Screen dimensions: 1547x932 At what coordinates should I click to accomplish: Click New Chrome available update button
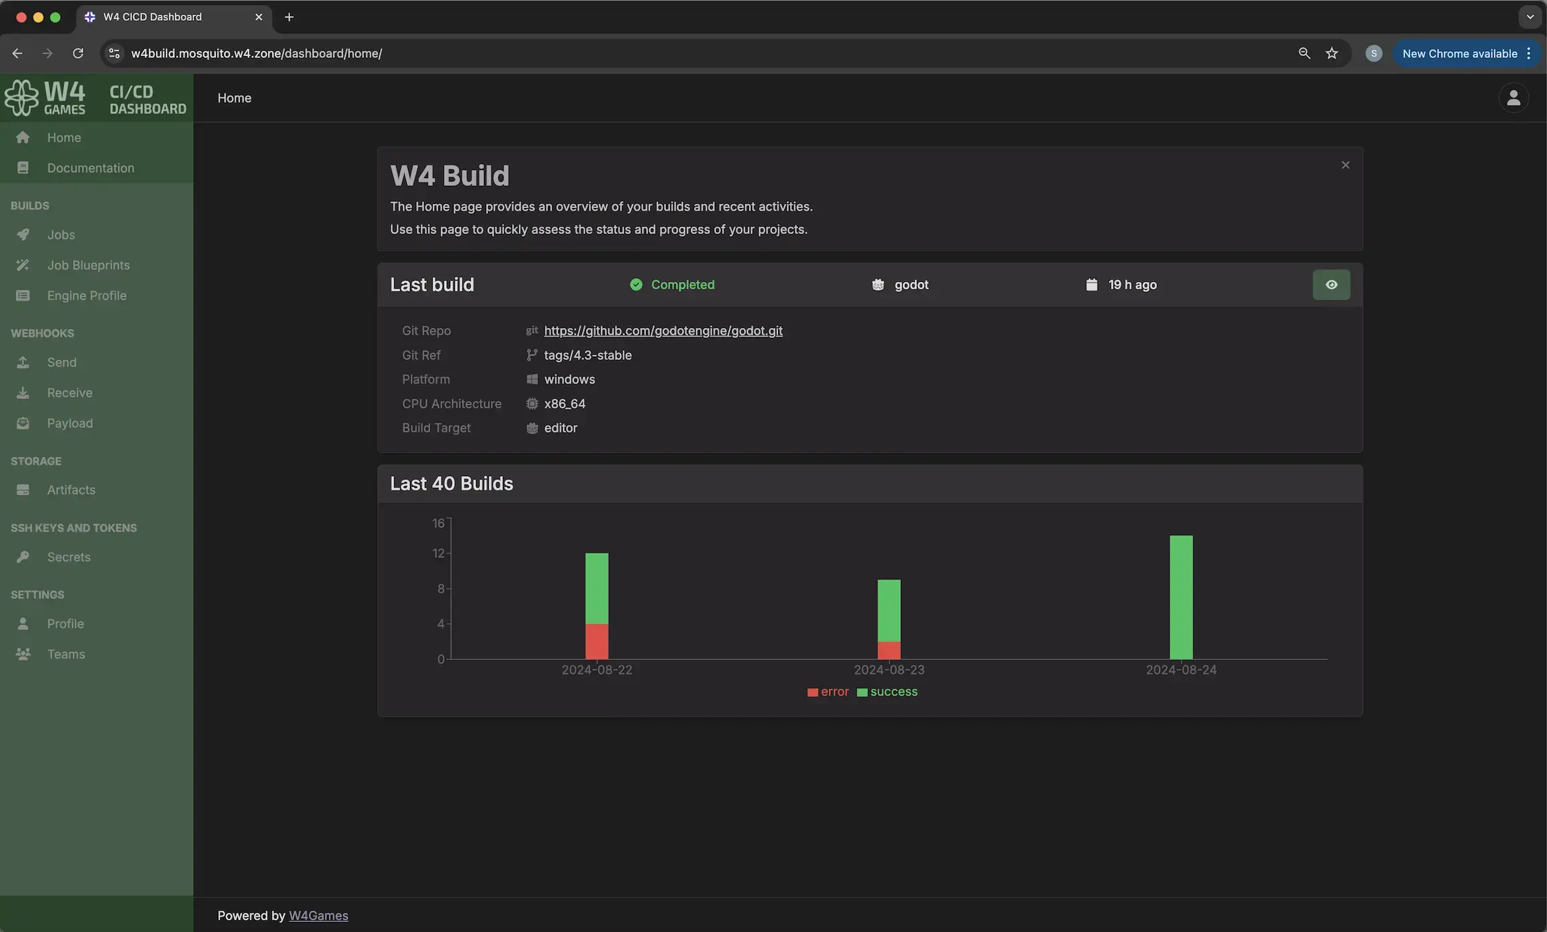(1466, 53)
